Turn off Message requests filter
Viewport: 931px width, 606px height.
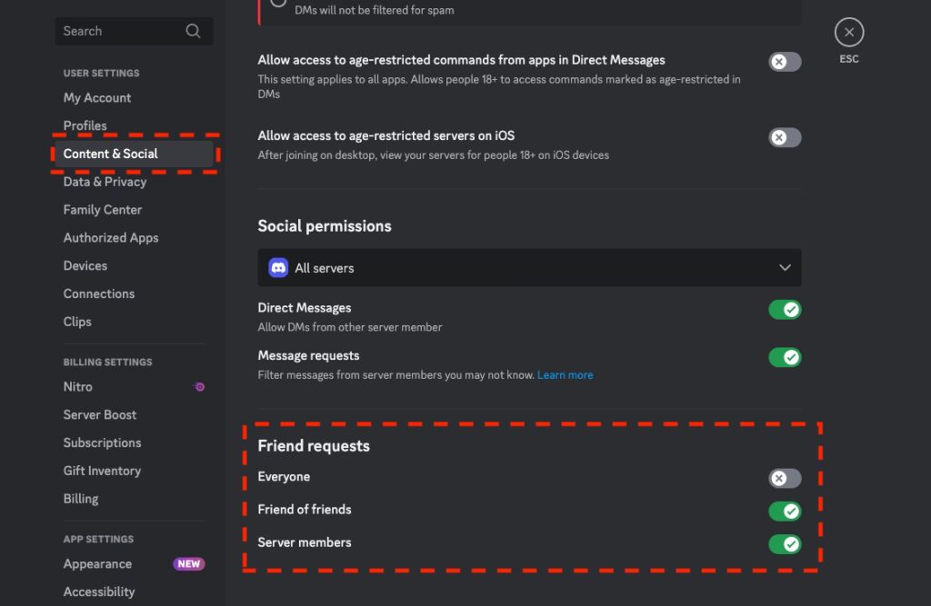[x=785, y=357]
